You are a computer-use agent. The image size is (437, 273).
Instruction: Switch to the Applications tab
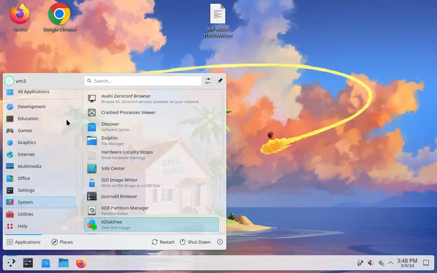coord(24,242)
